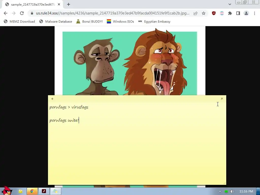Click the address bar URL
The image size is (260, 195).
112,13
